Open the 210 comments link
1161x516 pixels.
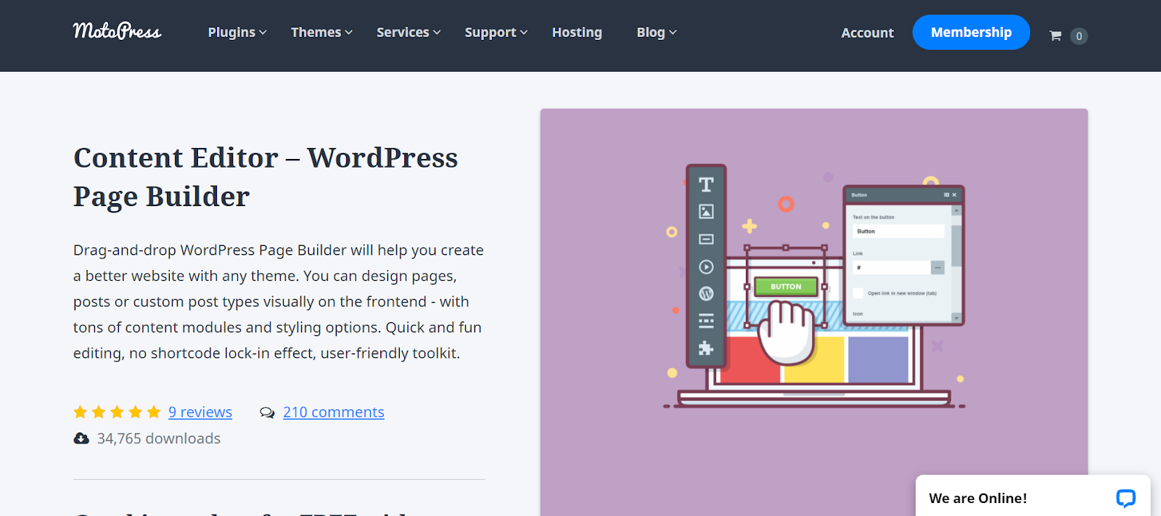334,412
